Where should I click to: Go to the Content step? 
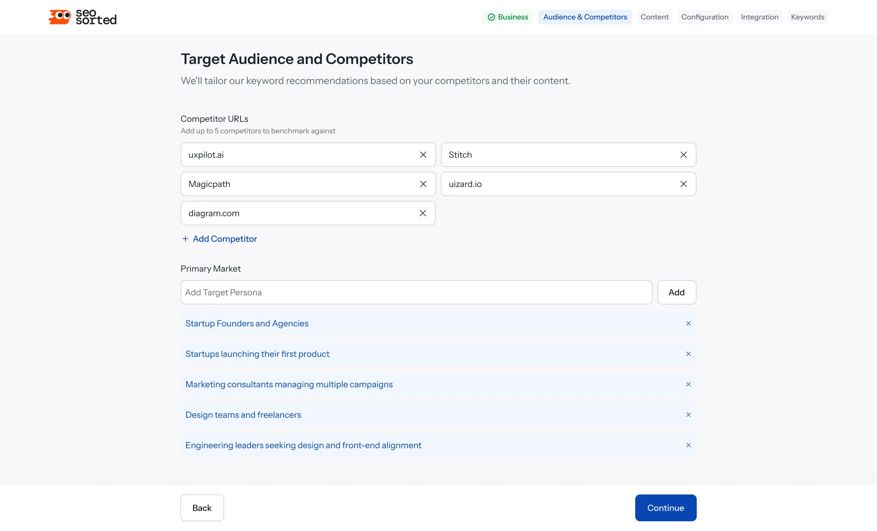(655, 17)
